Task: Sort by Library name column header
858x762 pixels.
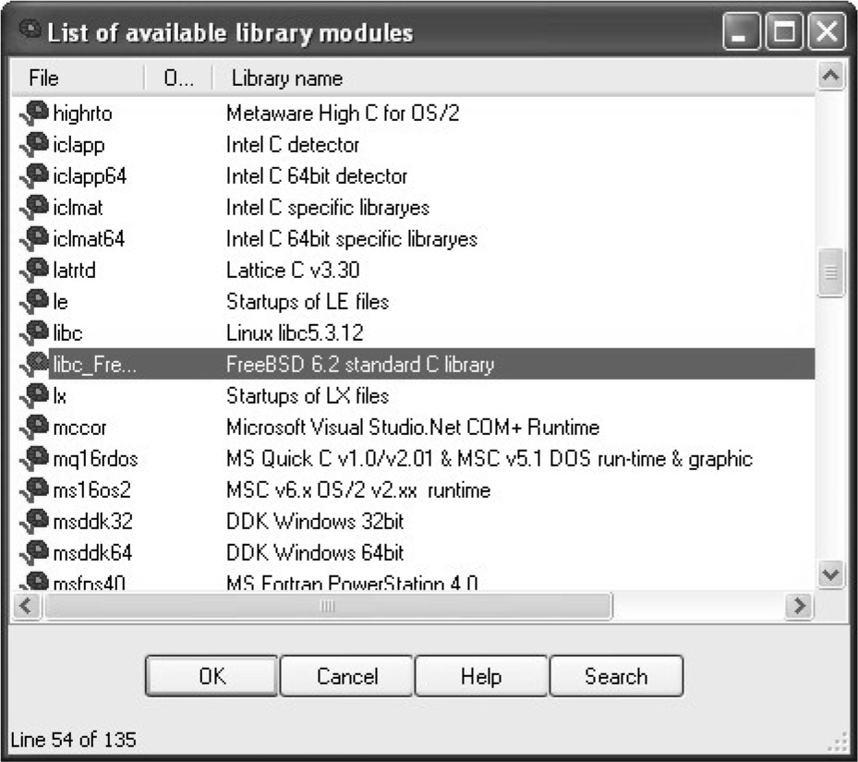Action: pos(514,78)
